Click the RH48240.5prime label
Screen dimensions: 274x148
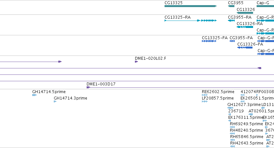tap(246, 130)
